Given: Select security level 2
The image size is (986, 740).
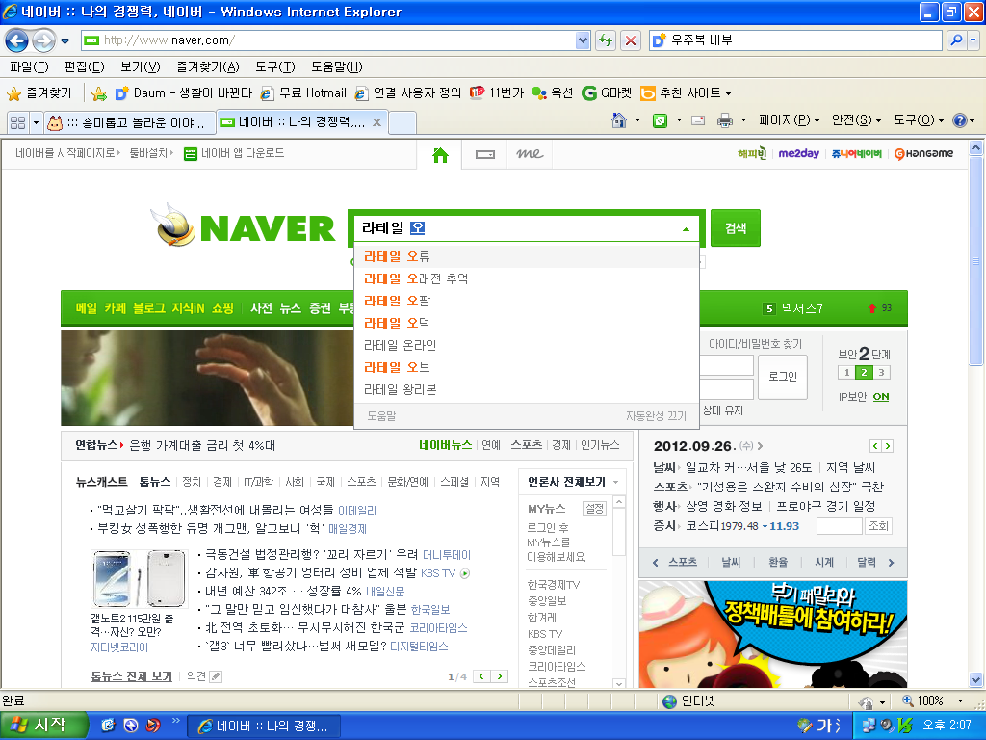Looking at the screenshot, I should (x=864, y=373).
